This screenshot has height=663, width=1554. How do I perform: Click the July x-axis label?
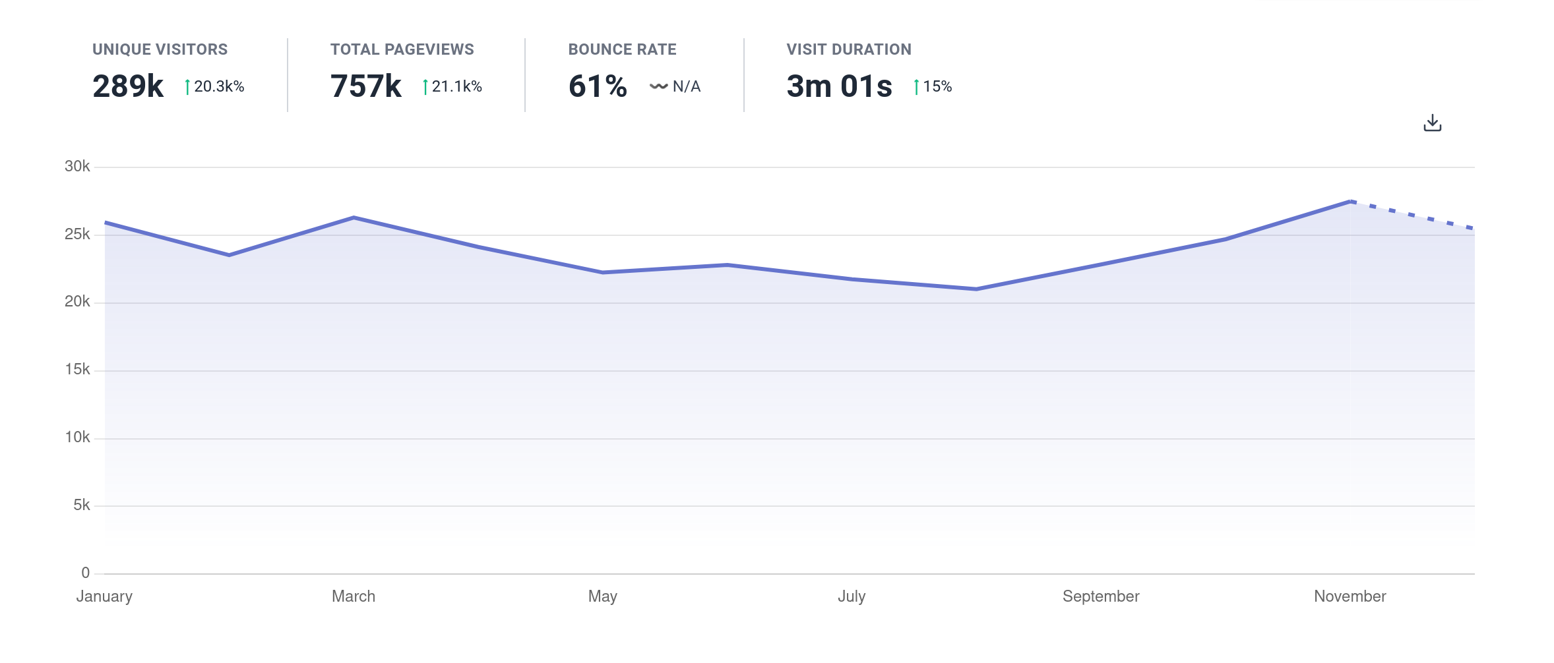852,596
